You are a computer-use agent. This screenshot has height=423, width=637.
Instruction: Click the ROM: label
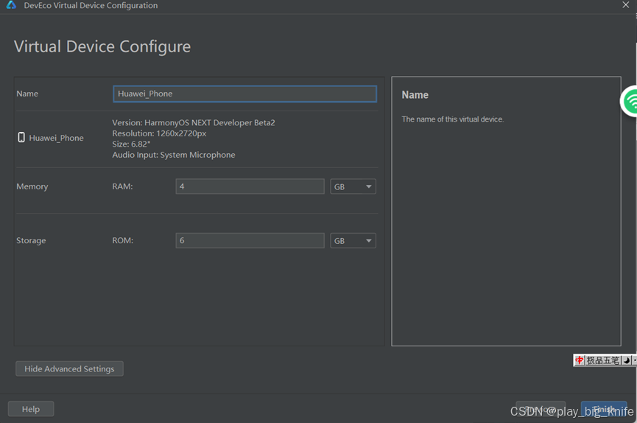point(123,240)
